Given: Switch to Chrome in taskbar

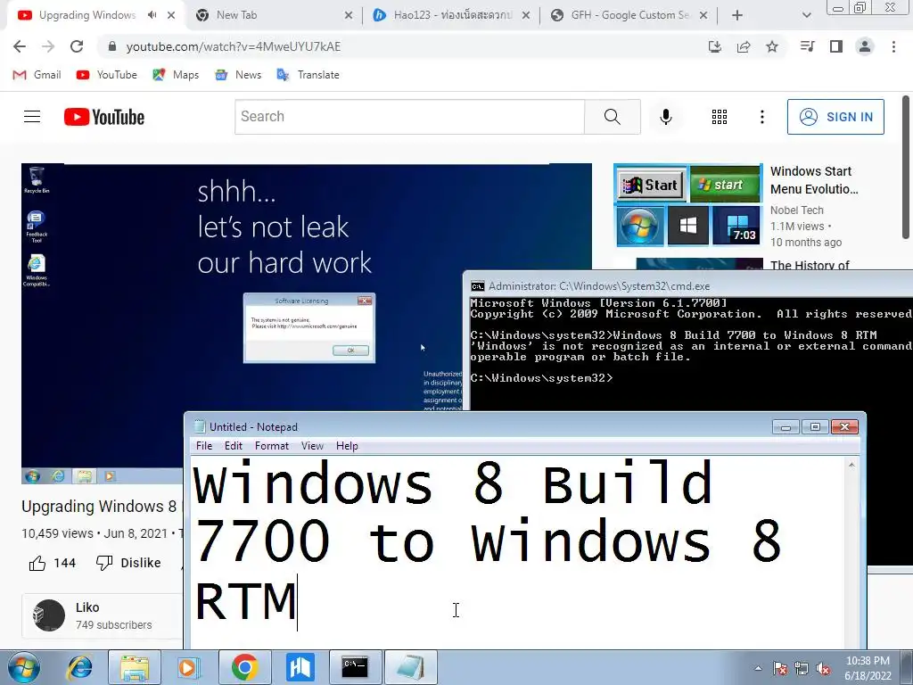Looking at the screenshot, I should pyautogui.click(x=244, y=667).
